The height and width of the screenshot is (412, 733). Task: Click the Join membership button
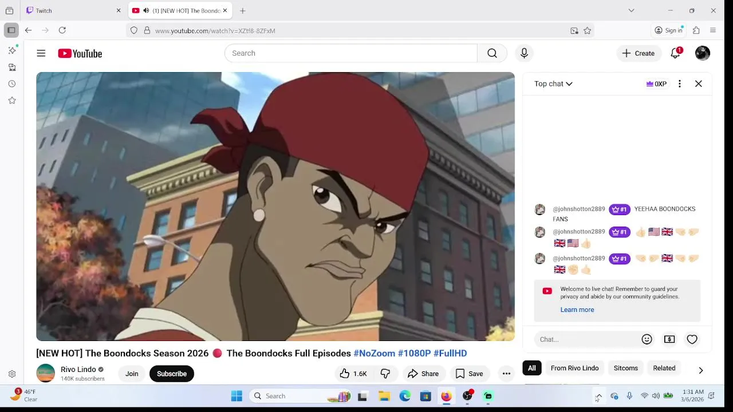(x=132, y=374)
